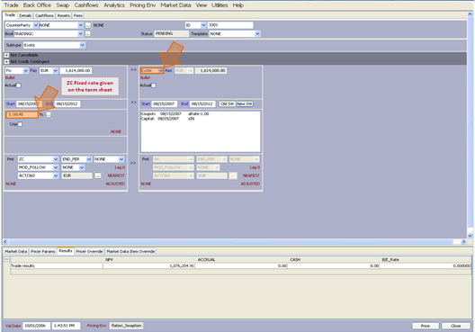
Task: Open the Subtype Exotic dropdown
Action: coord(82,45)
